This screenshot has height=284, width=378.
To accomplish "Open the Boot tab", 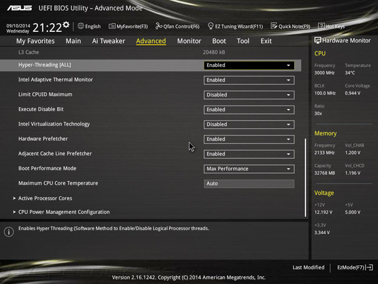I will (x=219, y=41).
